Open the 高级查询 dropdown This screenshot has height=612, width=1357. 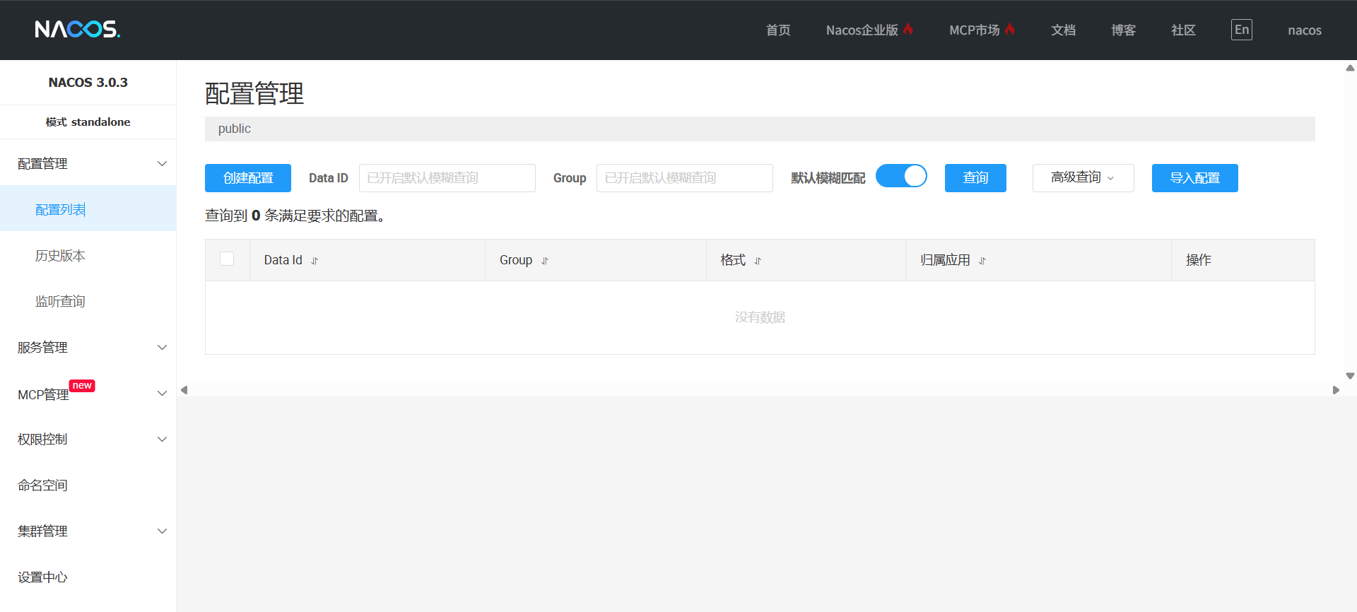pos(1083,178)
